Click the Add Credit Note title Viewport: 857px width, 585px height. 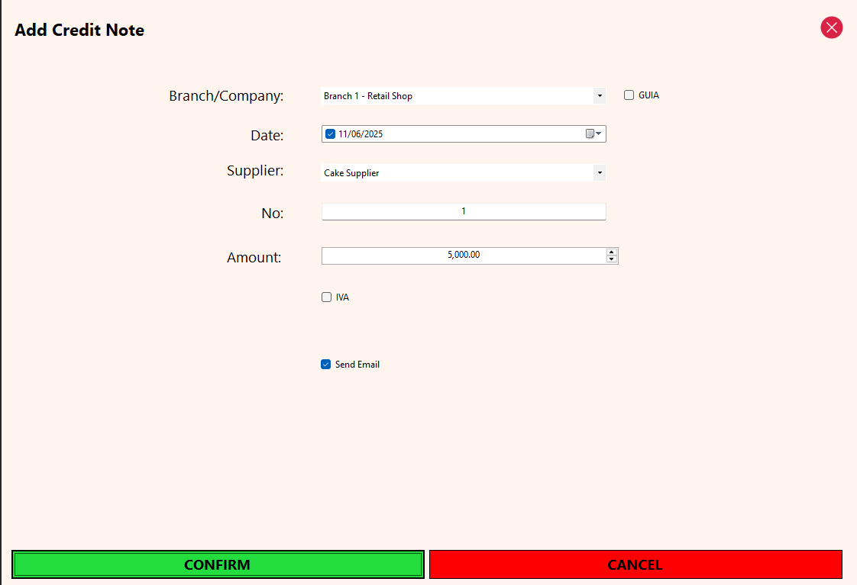tap(79, 30)
